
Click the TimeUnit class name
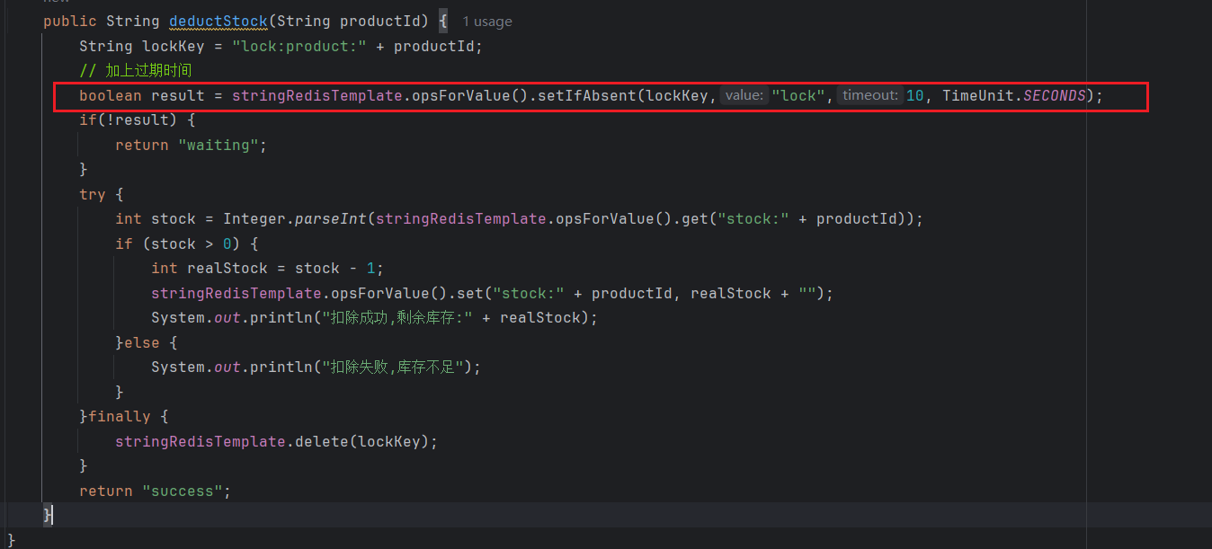tap(978, 95)
